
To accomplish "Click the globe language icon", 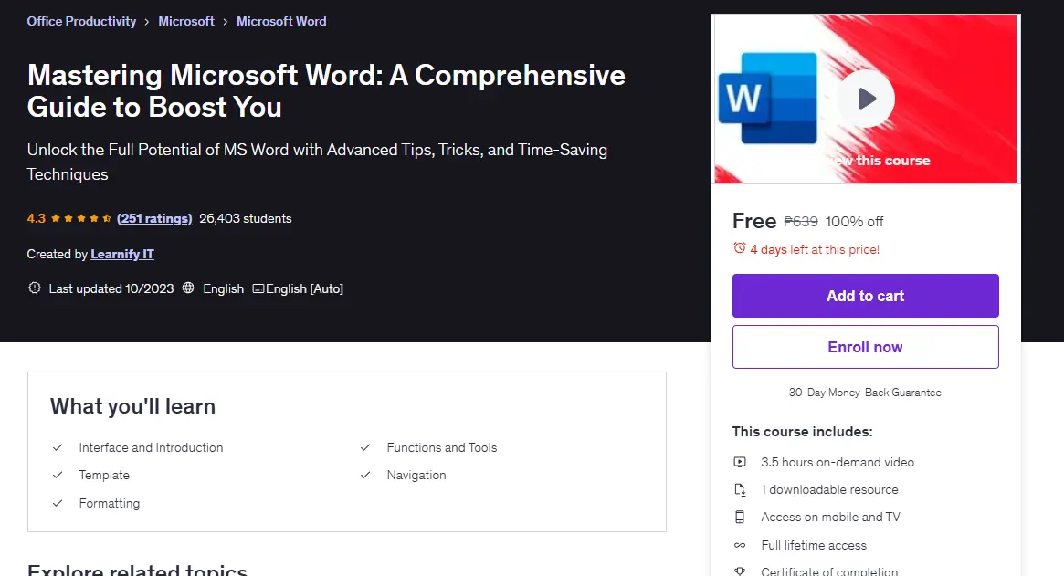I will coord(189,288).
